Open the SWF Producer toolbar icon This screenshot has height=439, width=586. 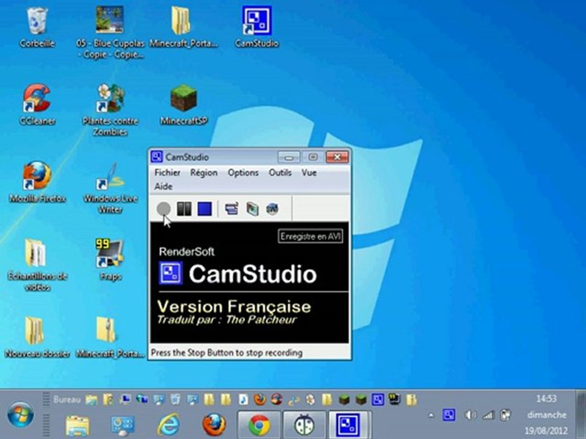point(272,209)
